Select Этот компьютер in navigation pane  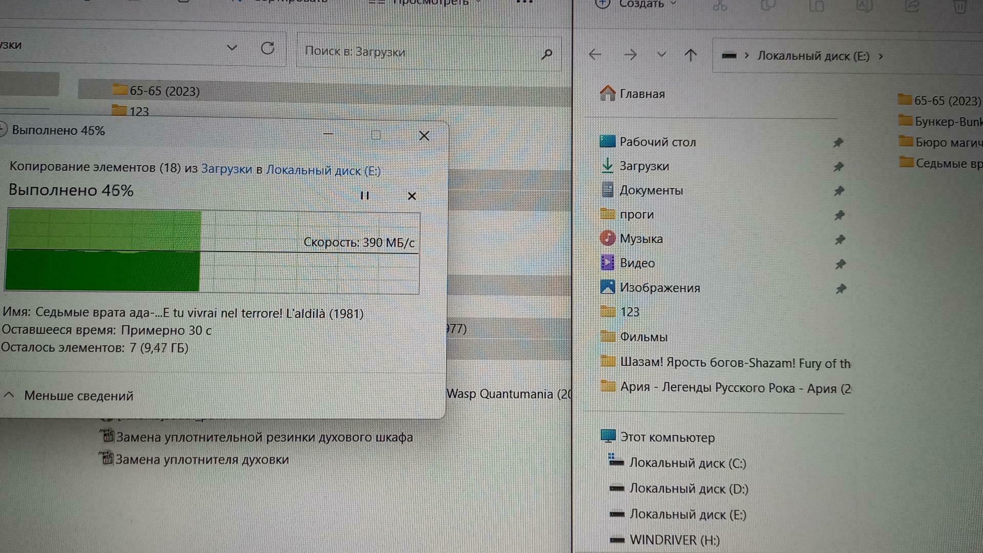click(x=658, y=437)
